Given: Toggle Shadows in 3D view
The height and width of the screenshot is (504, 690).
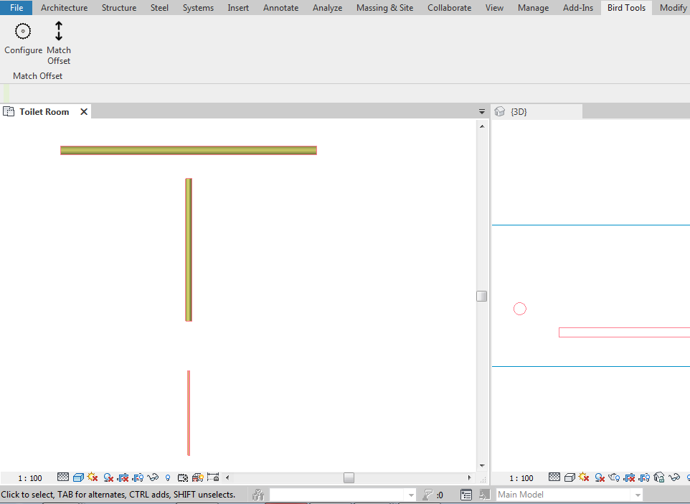Looking at the screenshot, I should pyautogui.click(x=600, y=477).
